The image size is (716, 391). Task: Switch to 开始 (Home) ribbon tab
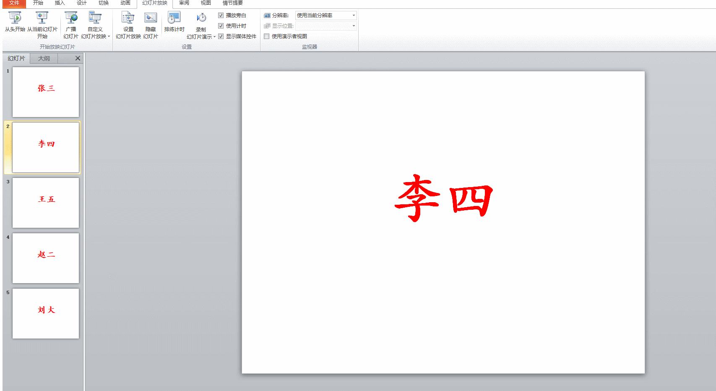tap(38, 3)
